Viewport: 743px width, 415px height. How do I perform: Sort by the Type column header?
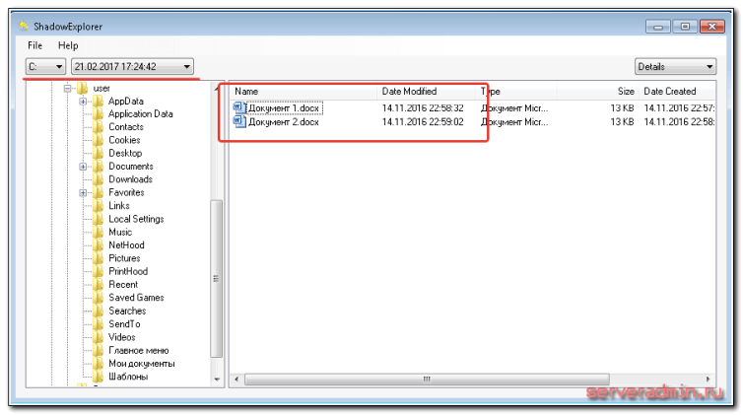[x=516, y=92]
